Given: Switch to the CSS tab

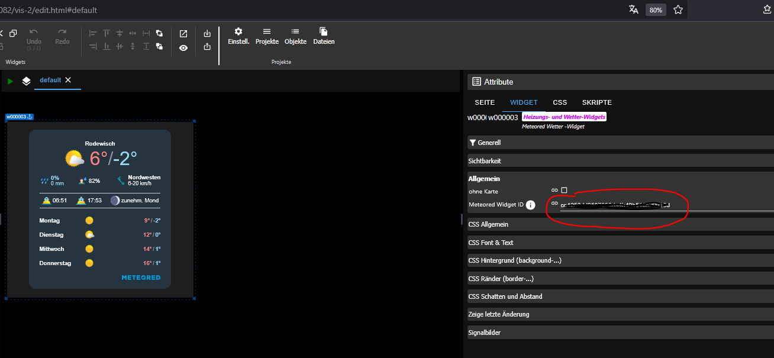Looking at the screenshot, I should click(x=560, y=102).
